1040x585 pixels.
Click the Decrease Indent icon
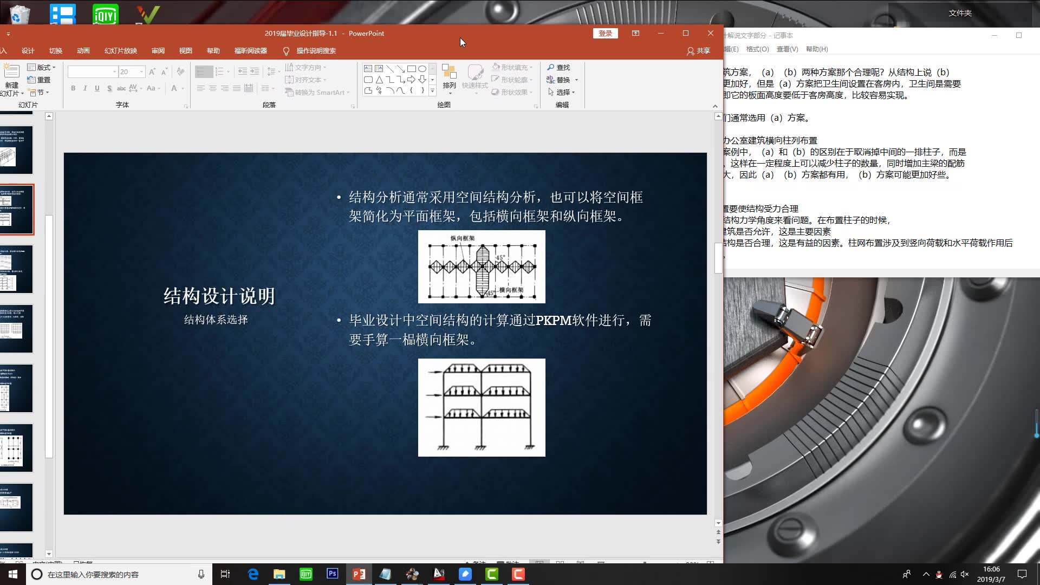[x=242, y=71]
